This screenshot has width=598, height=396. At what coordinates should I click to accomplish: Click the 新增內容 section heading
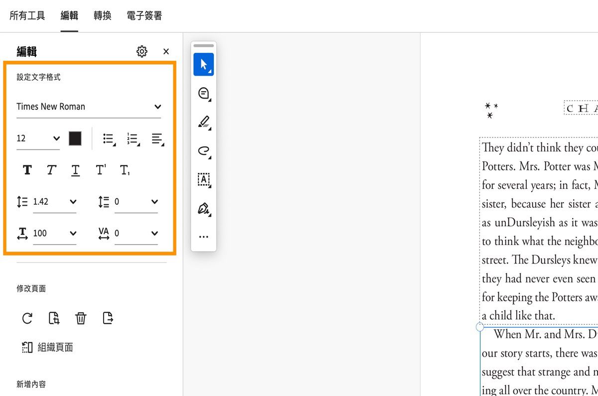pyautogui.click(x=31, y=384)
